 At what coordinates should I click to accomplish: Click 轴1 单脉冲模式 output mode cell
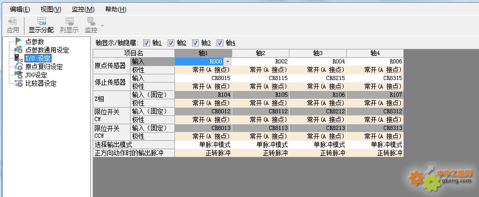click(203, 145)
